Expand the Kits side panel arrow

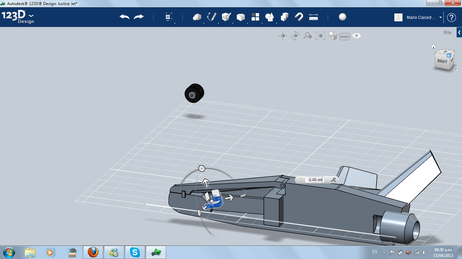click(459, 33)
